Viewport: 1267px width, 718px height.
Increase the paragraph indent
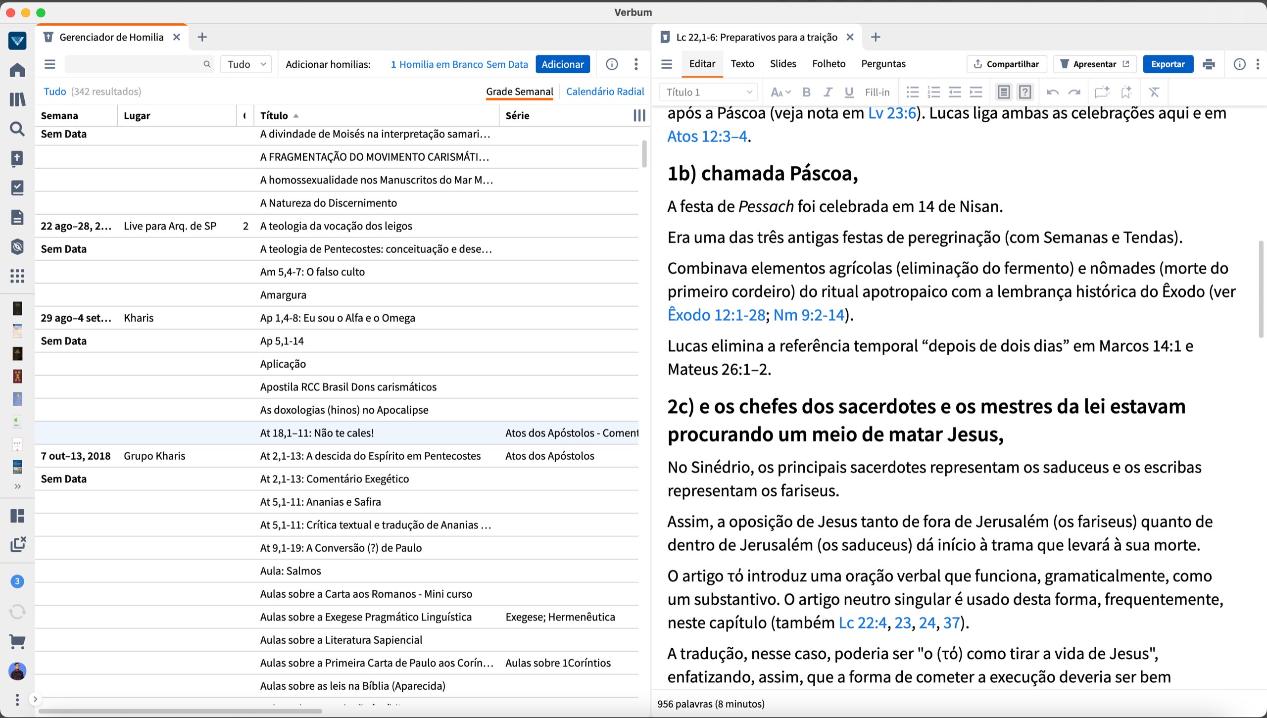pos(976,92)
